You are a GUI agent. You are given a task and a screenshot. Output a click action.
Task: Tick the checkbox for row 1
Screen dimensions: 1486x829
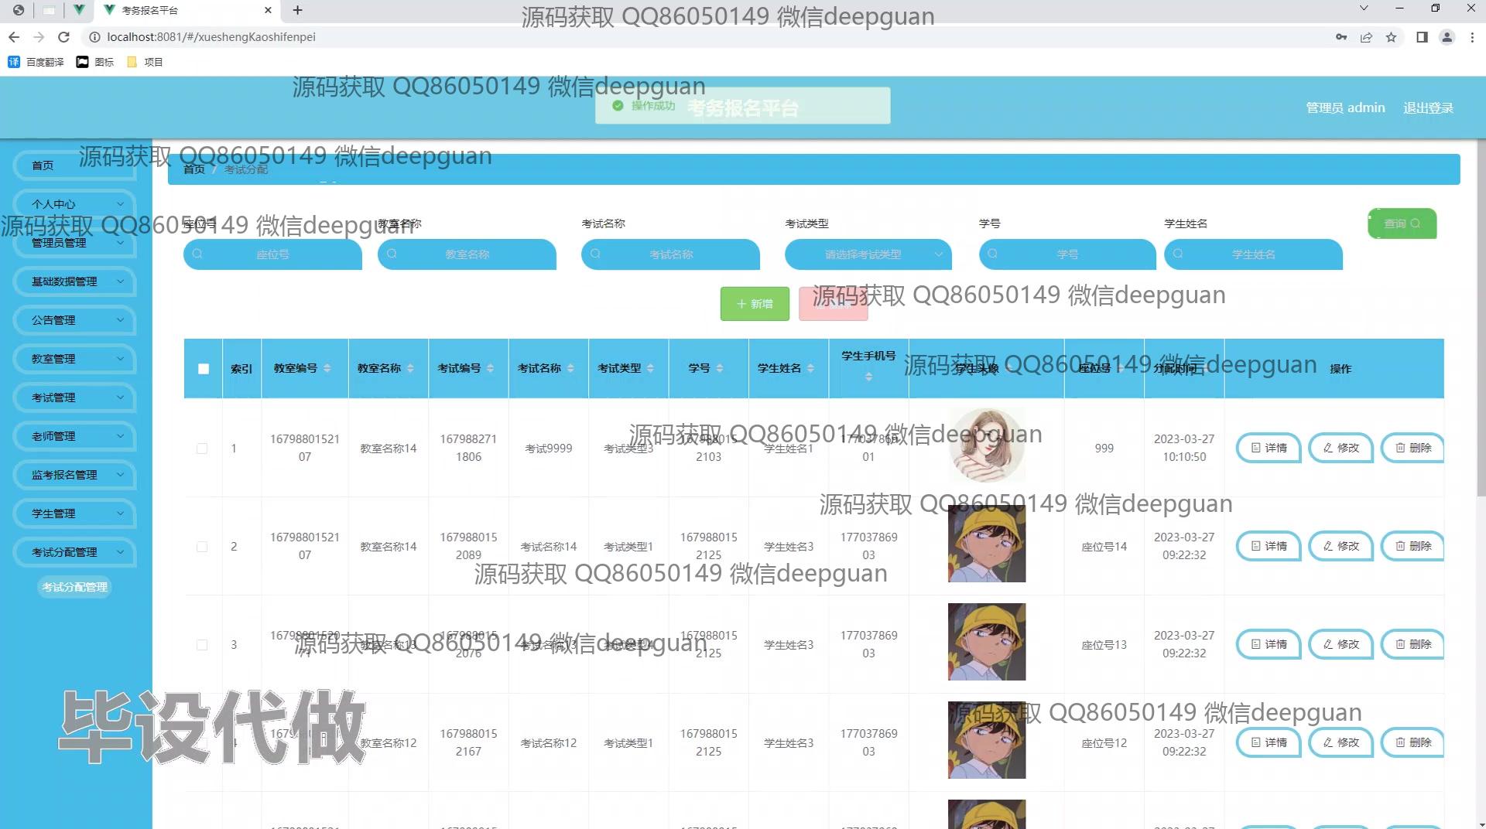(202, 449)
